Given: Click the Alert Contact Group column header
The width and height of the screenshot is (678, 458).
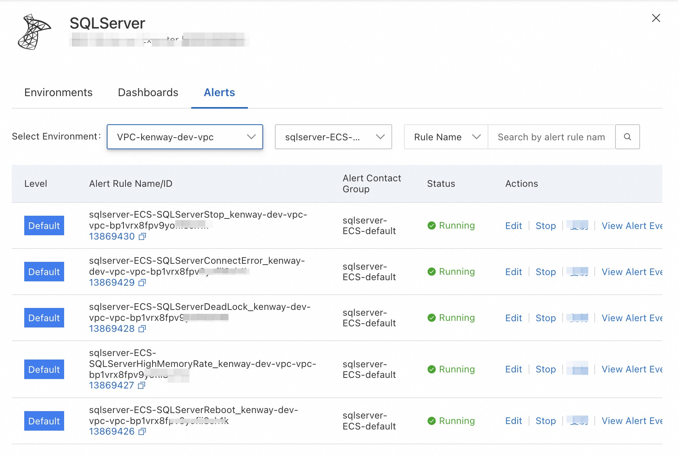Looking at the screenshot, I should (x=372, y=184).
